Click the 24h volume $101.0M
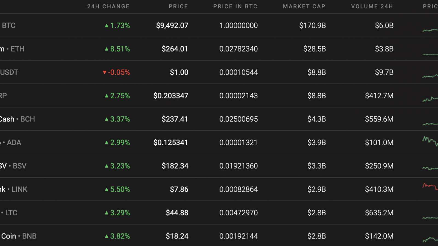The width and height of the screenshot is (438, 246). tap(379, 143)
